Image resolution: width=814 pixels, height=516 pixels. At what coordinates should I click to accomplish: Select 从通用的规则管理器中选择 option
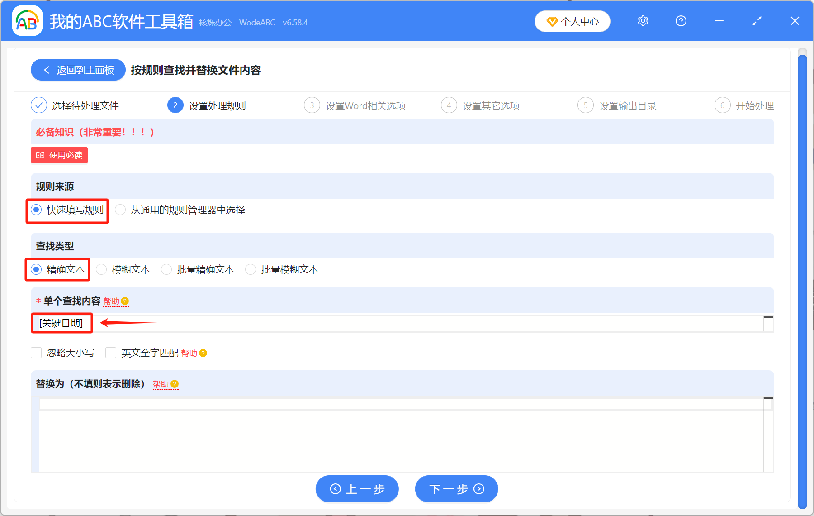coord(120,210)
